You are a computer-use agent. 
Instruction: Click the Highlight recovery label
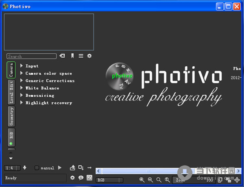tap(49, 103)
